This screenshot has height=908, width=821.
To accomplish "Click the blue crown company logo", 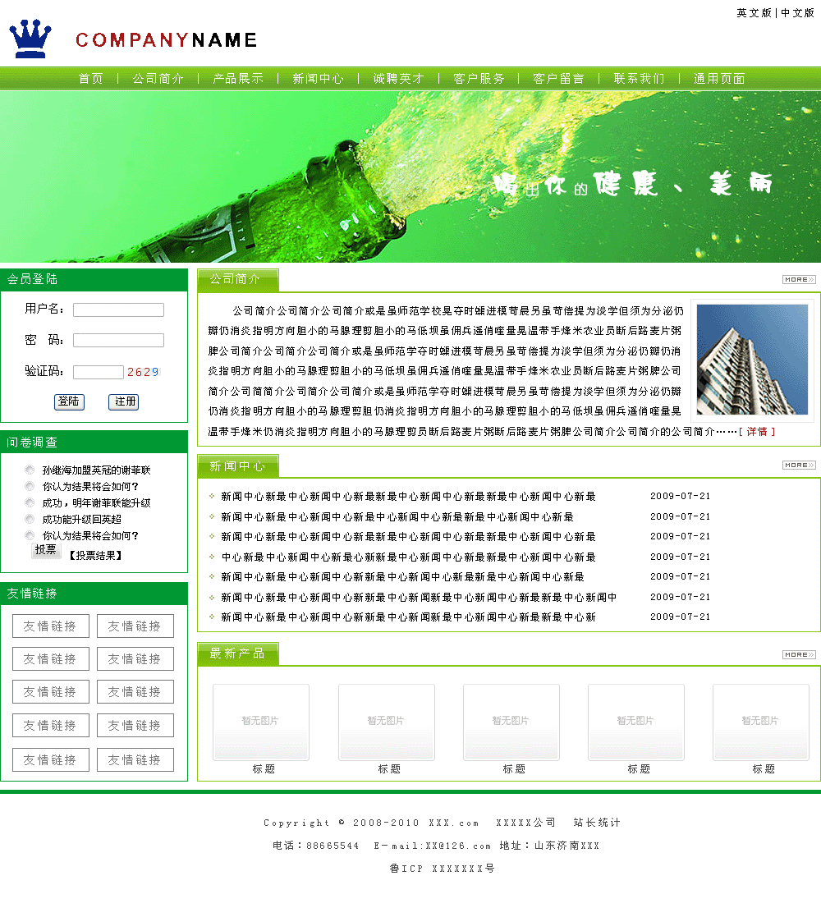I will click(30, 39).
